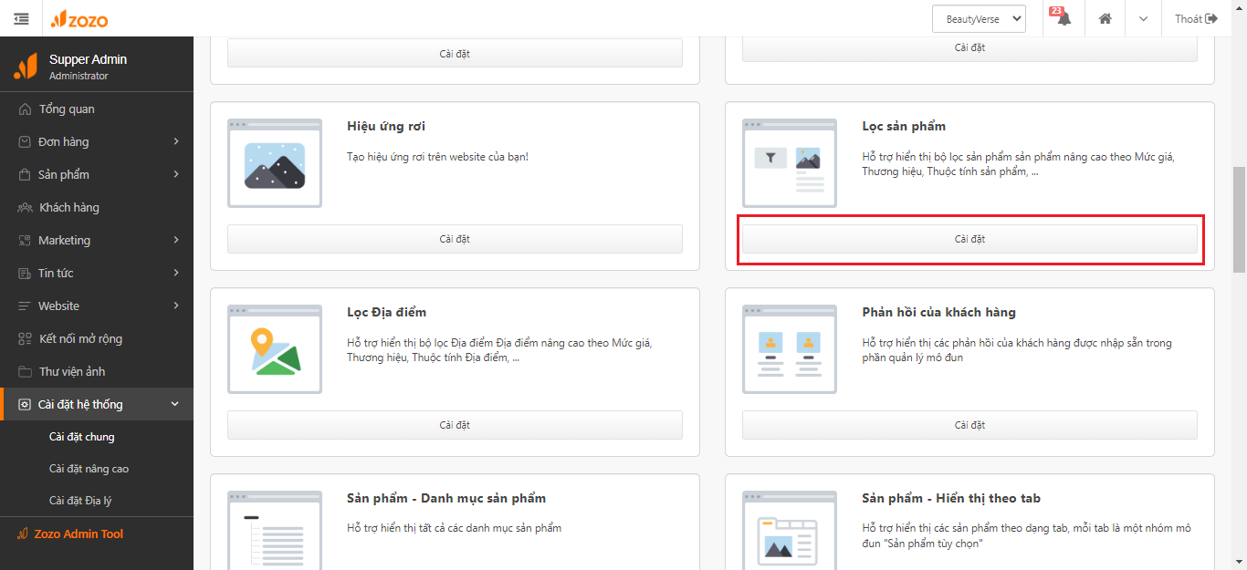Click Sản phẩm - Danh mục sản phẩm title

pyautogui.click(x=446, y=498)
